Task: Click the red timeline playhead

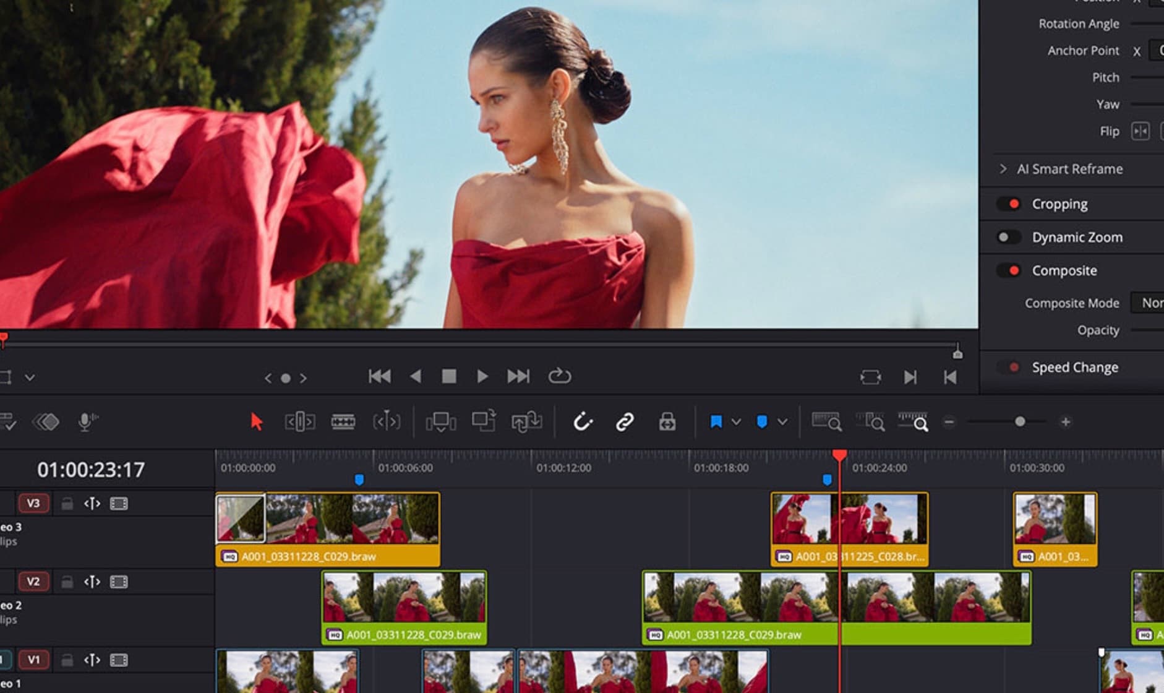Action: coord(839,455)
